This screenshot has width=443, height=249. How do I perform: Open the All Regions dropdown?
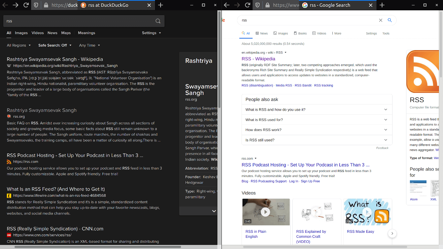19,45
